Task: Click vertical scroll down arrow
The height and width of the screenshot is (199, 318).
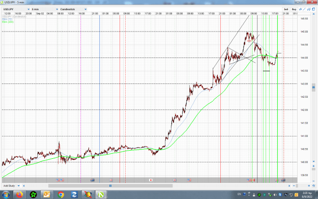Action: pos(313,161)
